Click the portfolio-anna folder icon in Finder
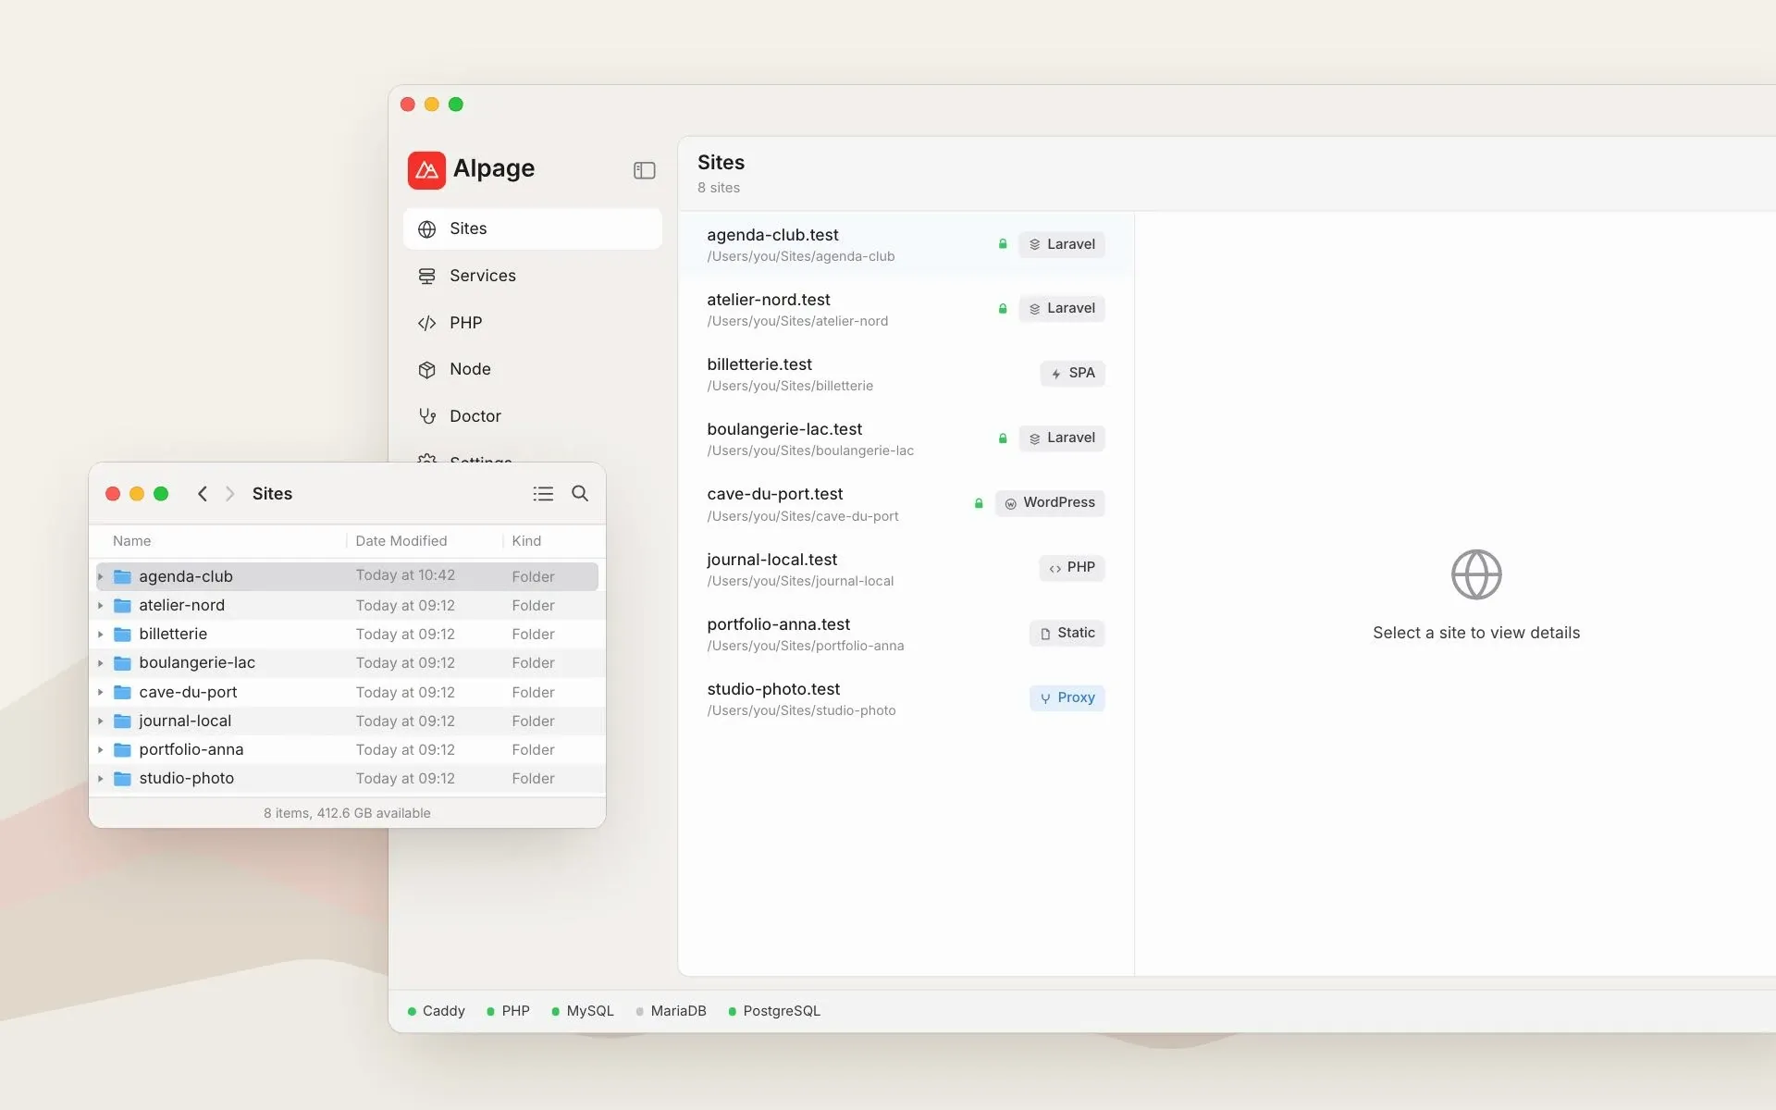Viewport: 1776px width, 1110px height. pos(122,749)
